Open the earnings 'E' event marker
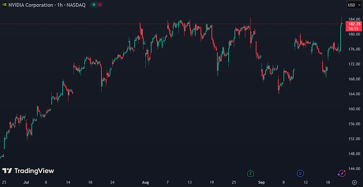This screenshot has width=363, height=187. (250, 173)
